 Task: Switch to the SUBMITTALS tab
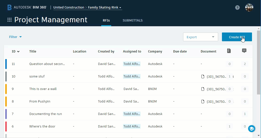[133, 20]
